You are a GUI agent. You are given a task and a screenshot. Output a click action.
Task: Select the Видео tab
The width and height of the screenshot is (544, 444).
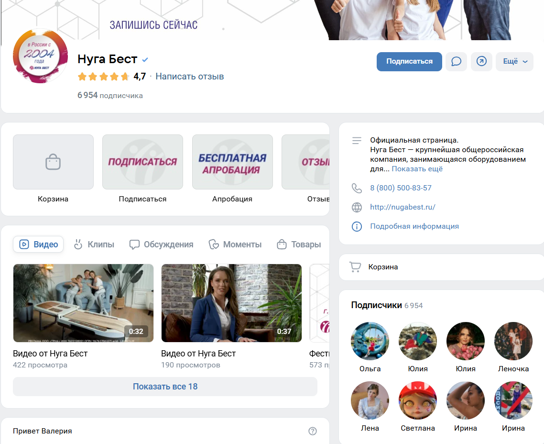point(38,244)
